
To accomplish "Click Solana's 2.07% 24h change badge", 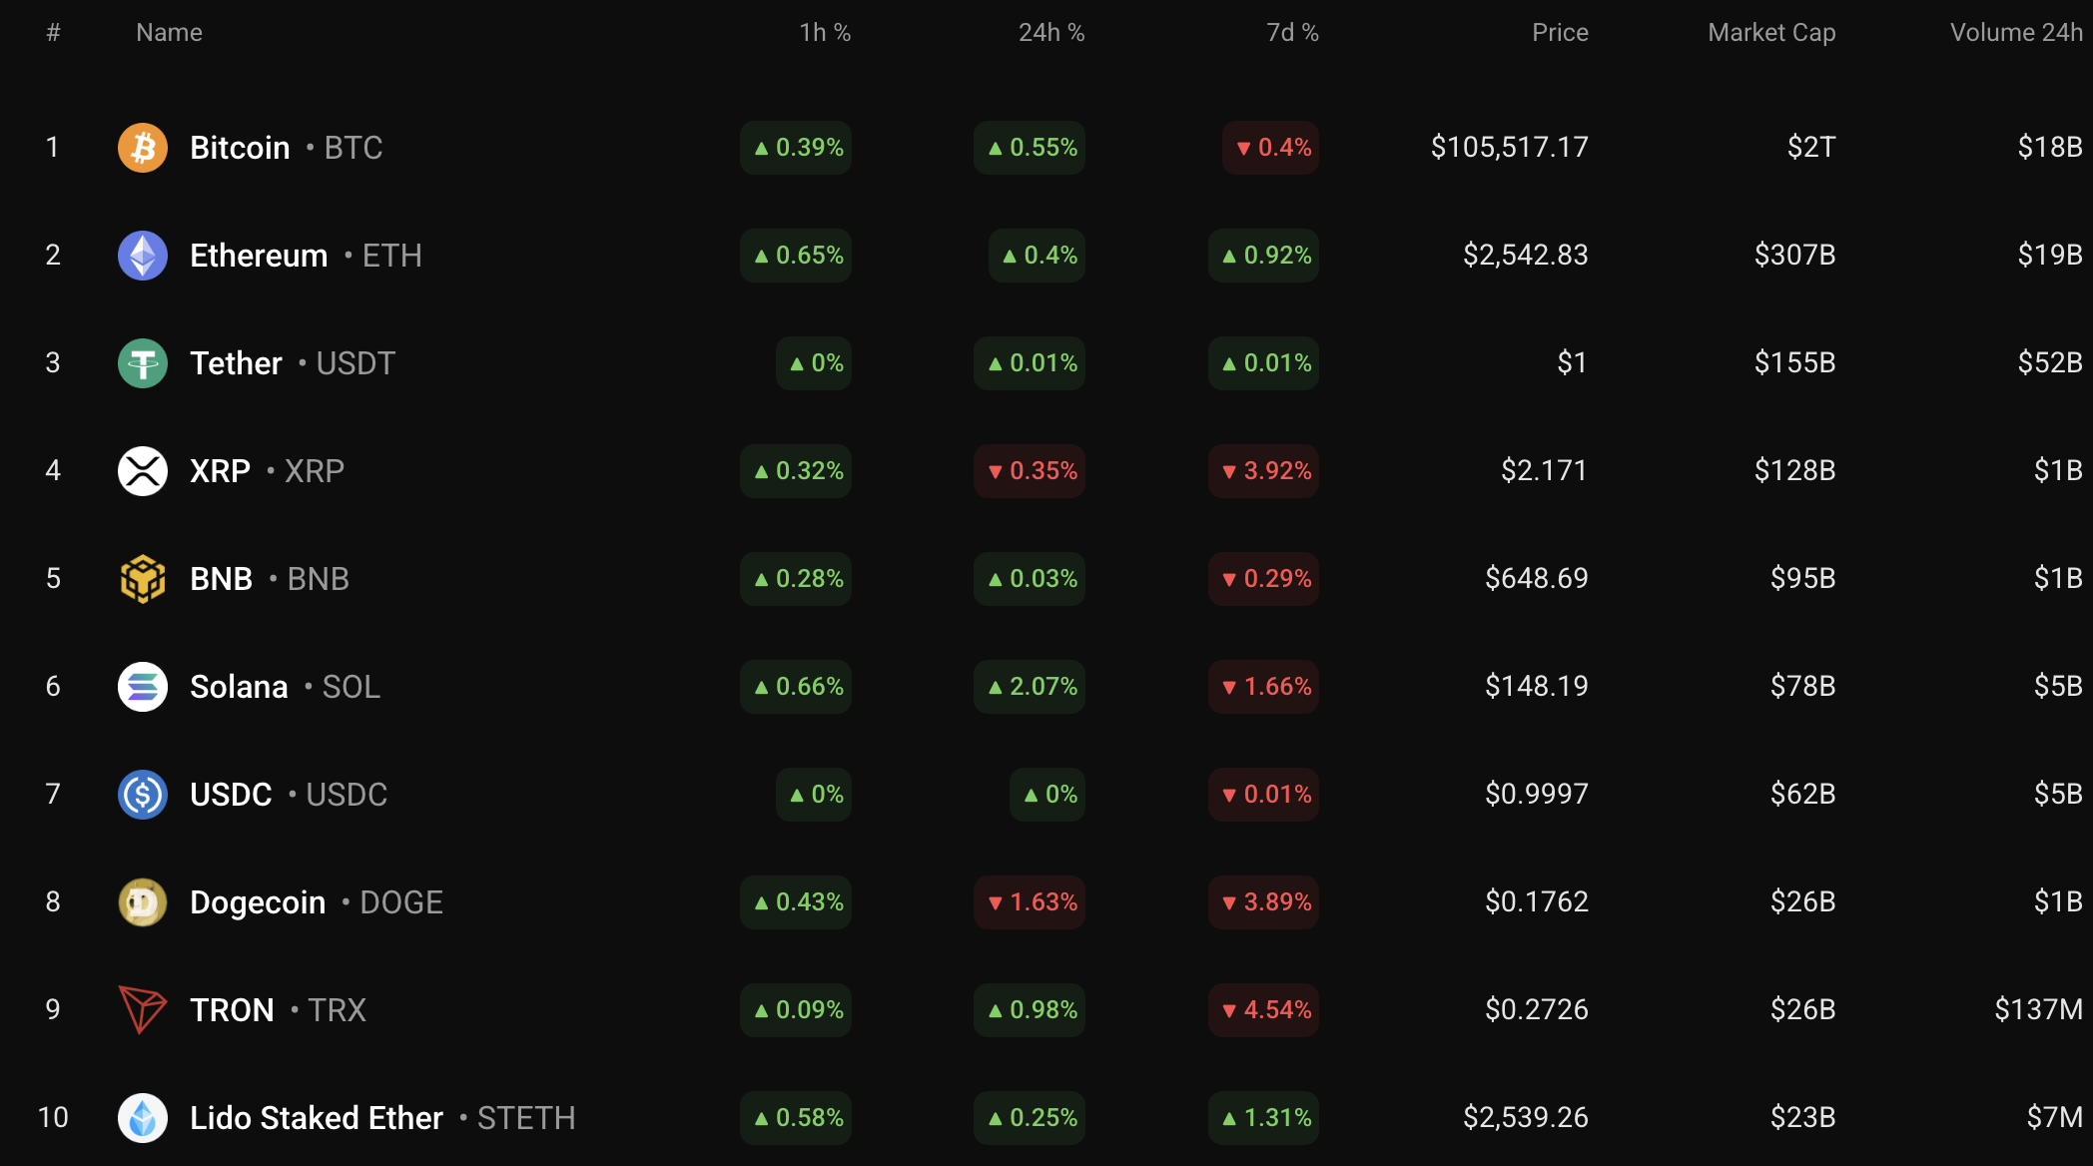I will [x=1031, y=687].
